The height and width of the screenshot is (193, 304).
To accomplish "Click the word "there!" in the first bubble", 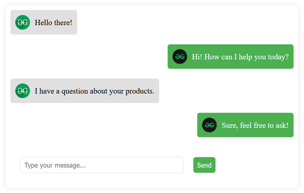I will click(63, 23).
